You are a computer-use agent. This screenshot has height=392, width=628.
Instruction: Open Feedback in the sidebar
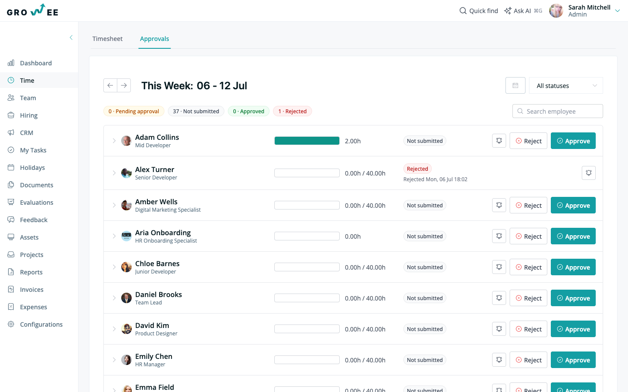pyautogui.click(x=39, y=220)
